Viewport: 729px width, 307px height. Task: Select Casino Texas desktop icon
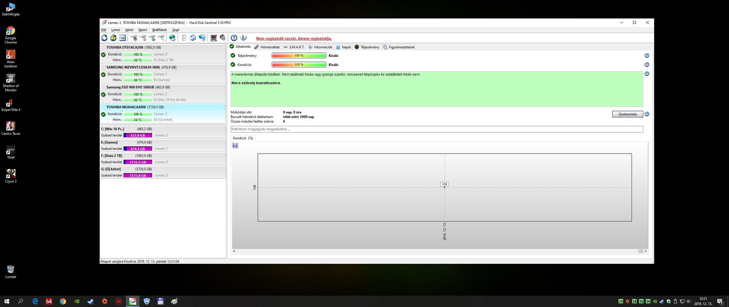[11, 129]
